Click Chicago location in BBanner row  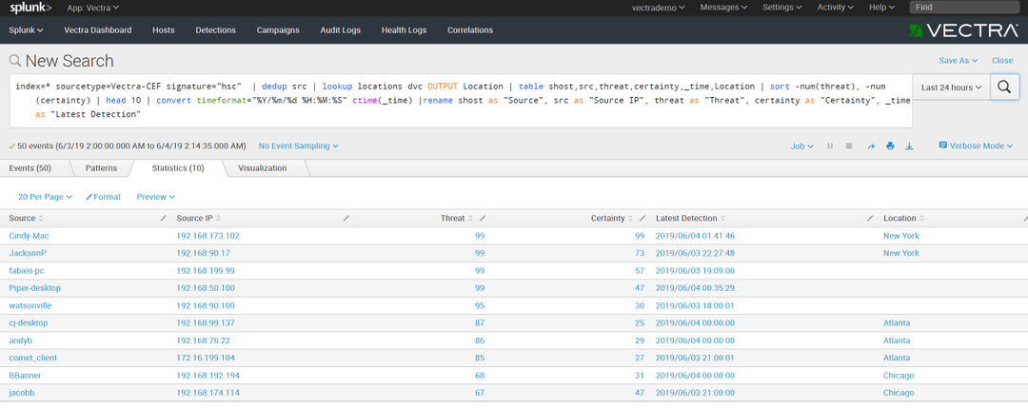pos(899,376)
